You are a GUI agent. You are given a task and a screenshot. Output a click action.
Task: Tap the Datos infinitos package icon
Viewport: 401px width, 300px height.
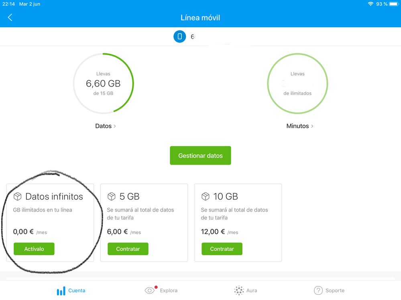pyautogui.click(x=17, y=196)
